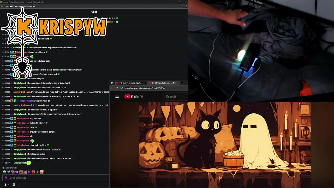334x188 pixels.
Task: Switch to the Spooky Cinema Lo-fi tab
Action: (163, 83)
